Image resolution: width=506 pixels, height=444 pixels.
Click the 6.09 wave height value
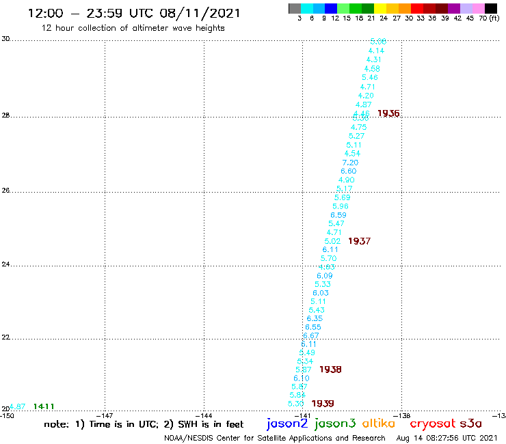[325, 276]
